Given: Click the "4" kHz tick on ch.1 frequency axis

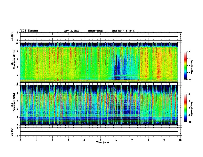Looking at the screenshot, I should [18, 67].
